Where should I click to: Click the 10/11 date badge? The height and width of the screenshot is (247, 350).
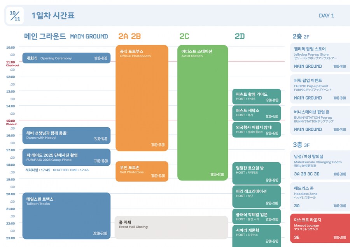[15, 16]
